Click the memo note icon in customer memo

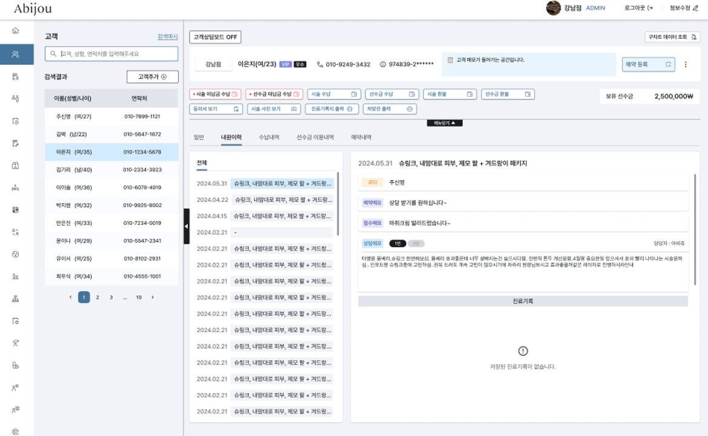pyautogui.click(x=450, y=59)
